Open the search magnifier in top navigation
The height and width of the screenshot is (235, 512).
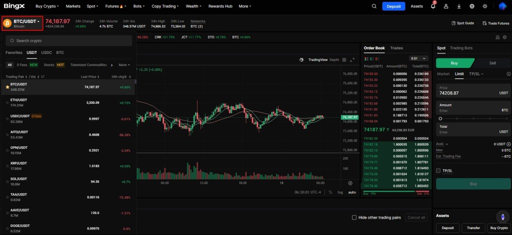point(374,6)
